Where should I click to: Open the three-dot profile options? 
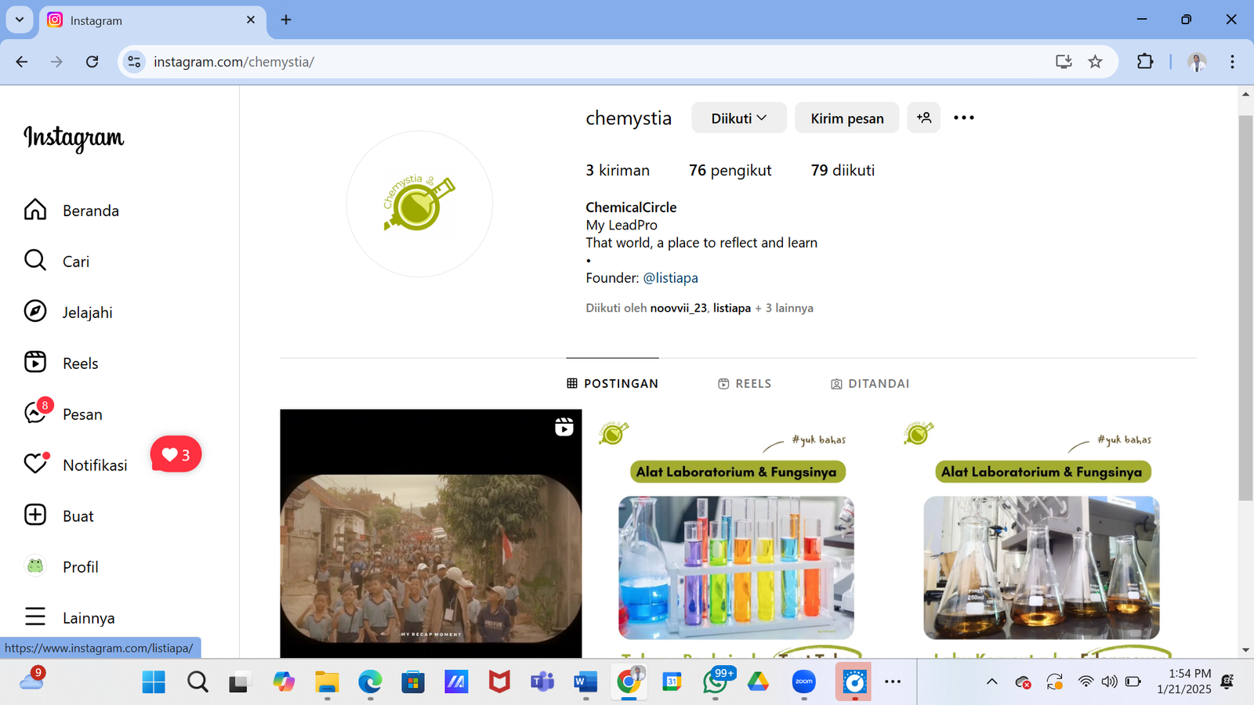pyautogui.click(x=964, y=117)
